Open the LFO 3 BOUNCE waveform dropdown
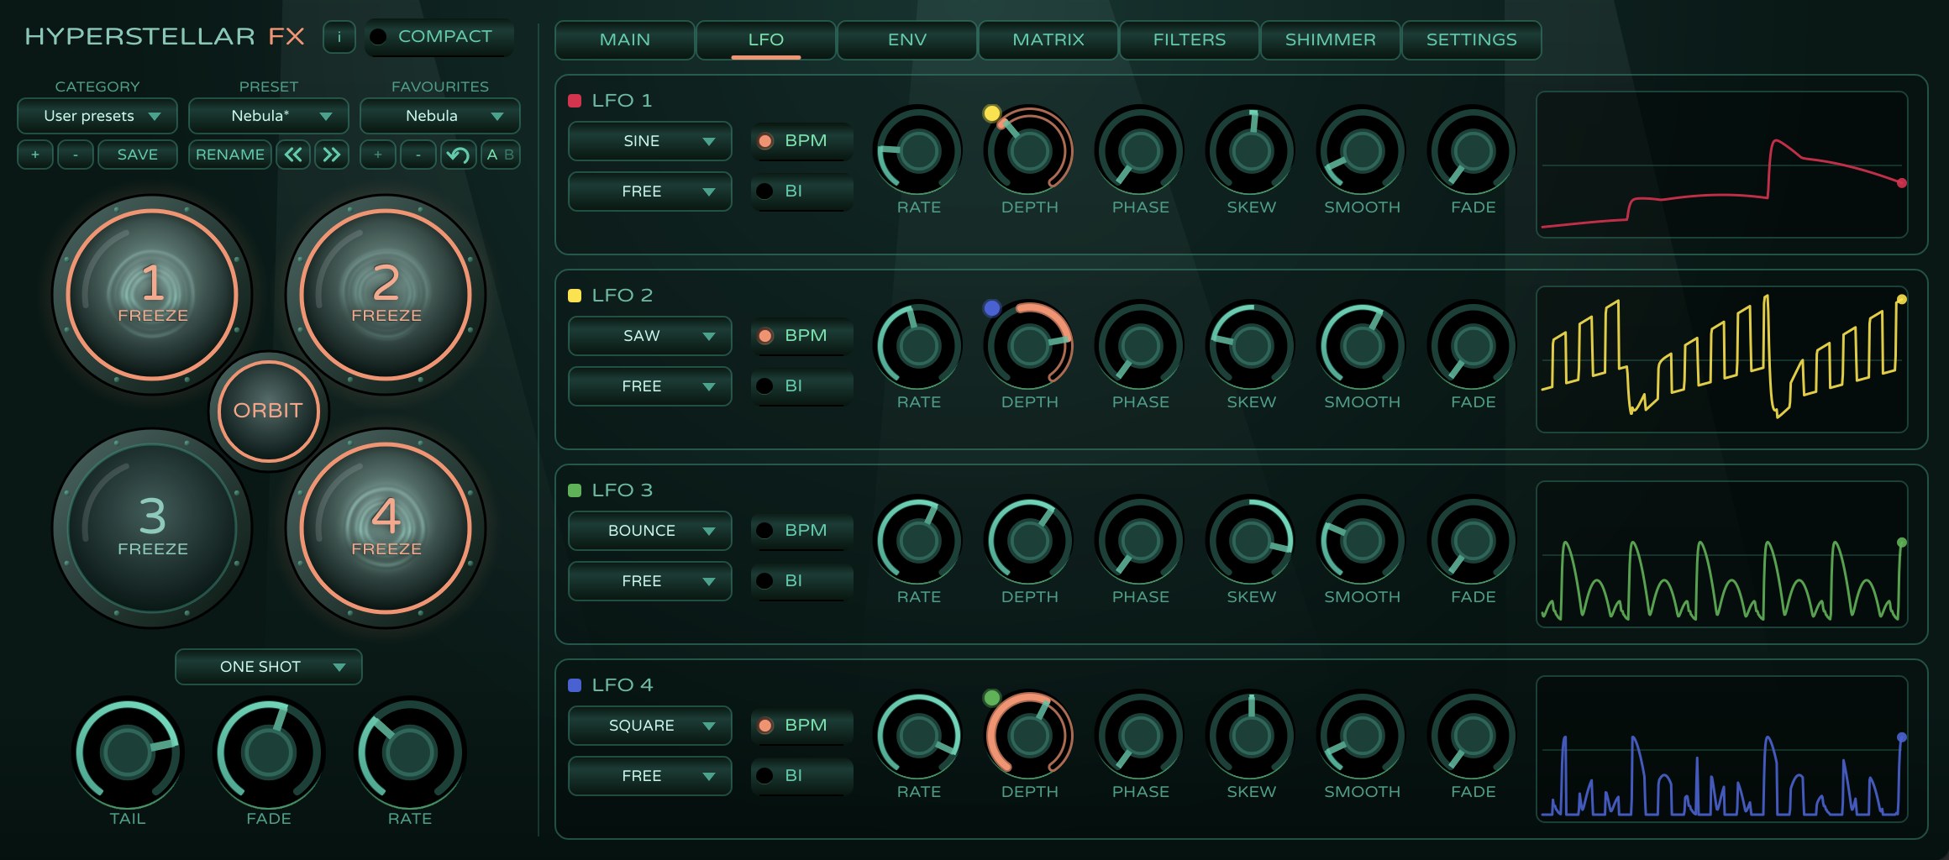The height and width of the screenshot is (860, 1949). (x=650, y=531)
